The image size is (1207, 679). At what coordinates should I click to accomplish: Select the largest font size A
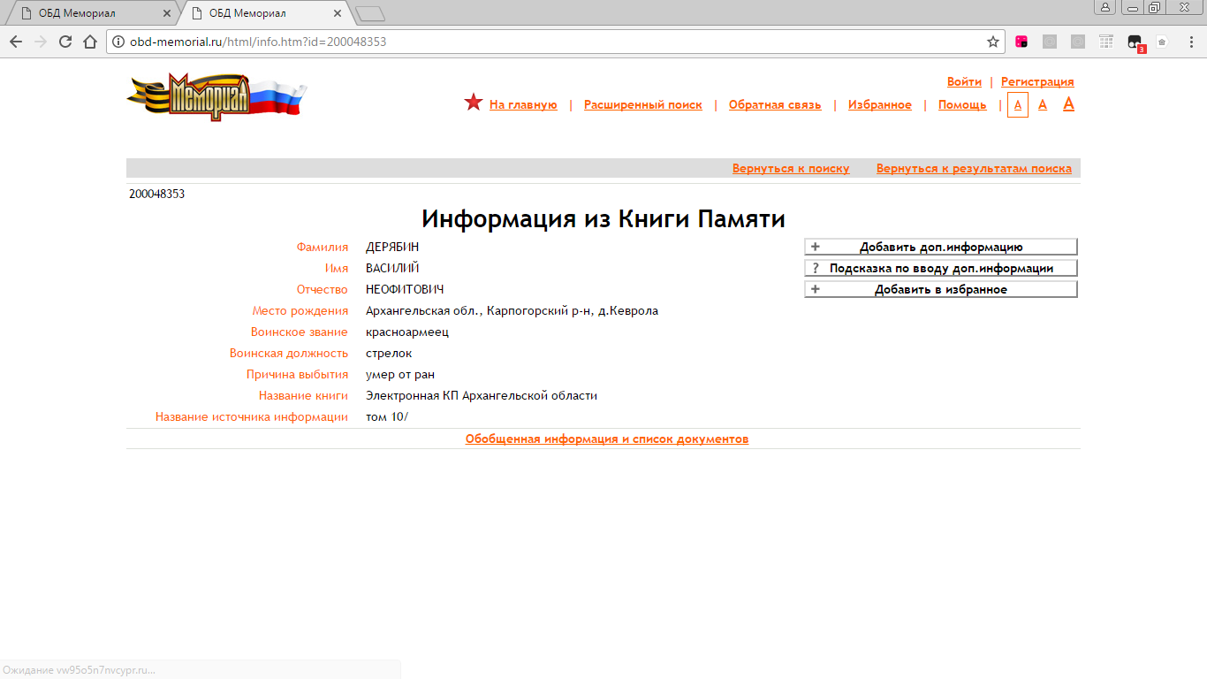point(1068,104)
